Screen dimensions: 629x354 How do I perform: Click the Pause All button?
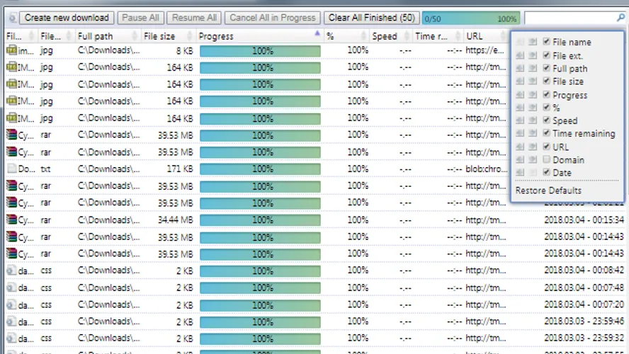pos(140,18)
